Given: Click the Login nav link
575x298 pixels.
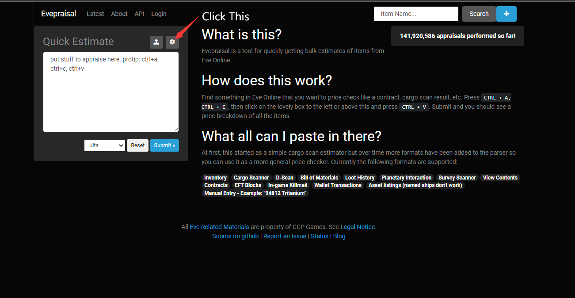Looking at the screenshot, I should coord(159,14).
